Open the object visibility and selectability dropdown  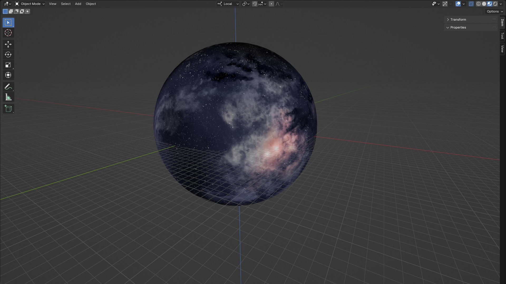tap(436, 4)
